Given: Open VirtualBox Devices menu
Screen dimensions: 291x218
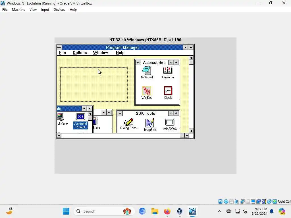Looking at the screenshot, I should pyautogui.click(x=59, y=10).
